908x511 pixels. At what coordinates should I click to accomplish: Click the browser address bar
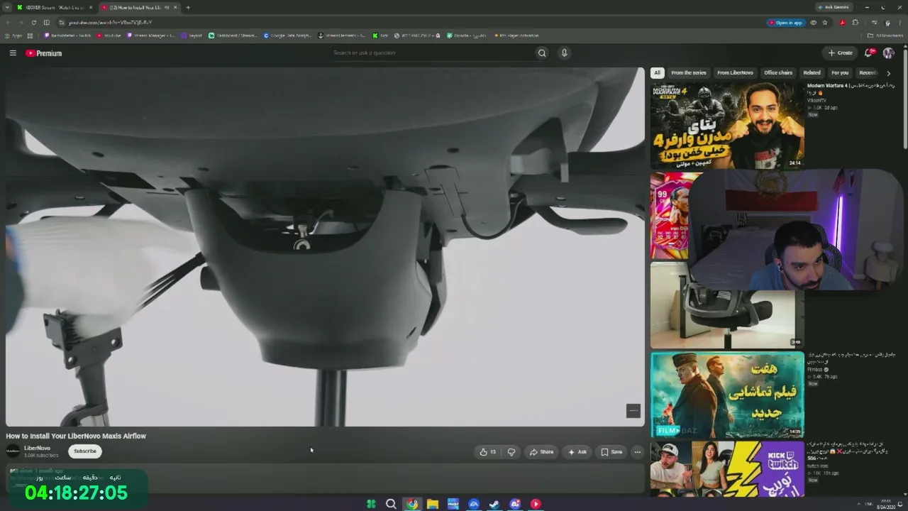411,23
